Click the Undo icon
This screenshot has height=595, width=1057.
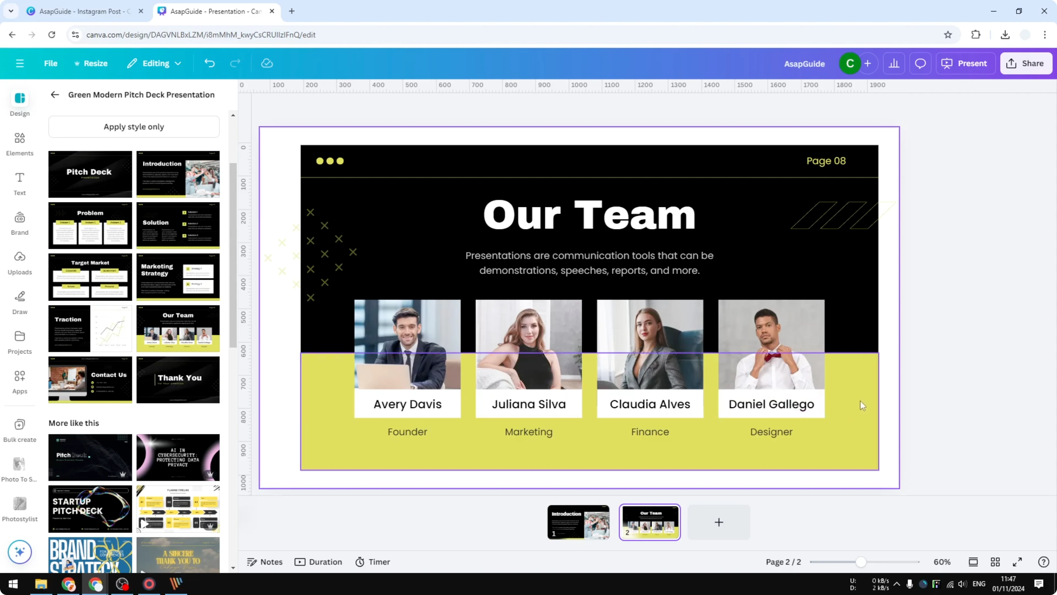click(209, 63)
